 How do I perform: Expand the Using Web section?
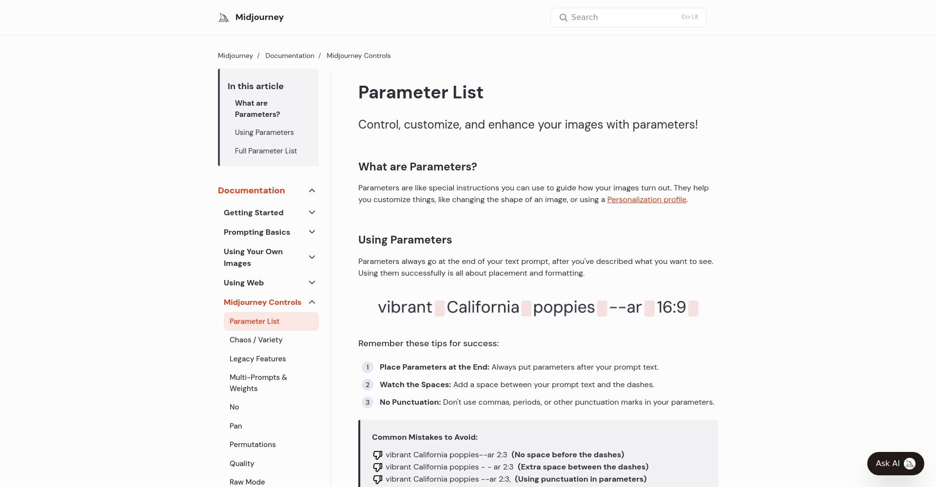(312, 282)
